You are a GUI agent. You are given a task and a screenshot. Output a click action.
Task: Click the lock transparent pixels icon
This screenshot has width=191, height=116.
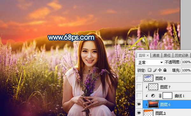point(150,70)
